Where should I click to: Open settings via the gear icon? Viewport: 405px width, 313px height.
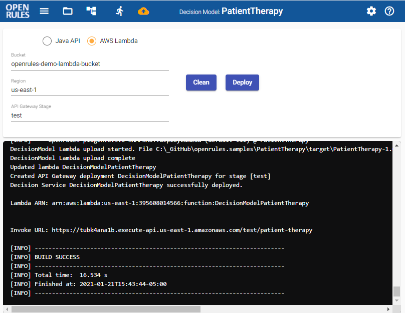tap(371, 11)
